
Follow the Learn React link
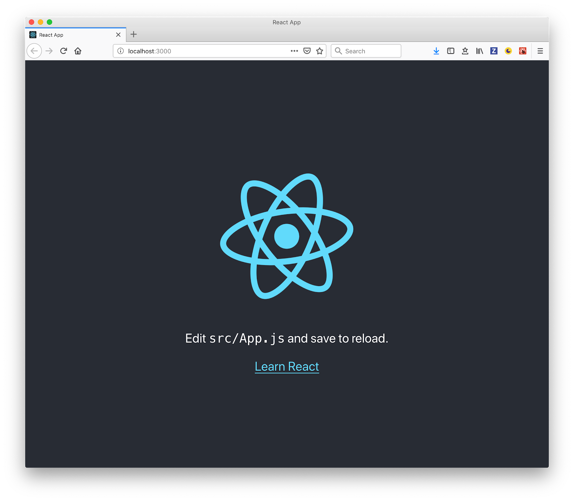287,366
